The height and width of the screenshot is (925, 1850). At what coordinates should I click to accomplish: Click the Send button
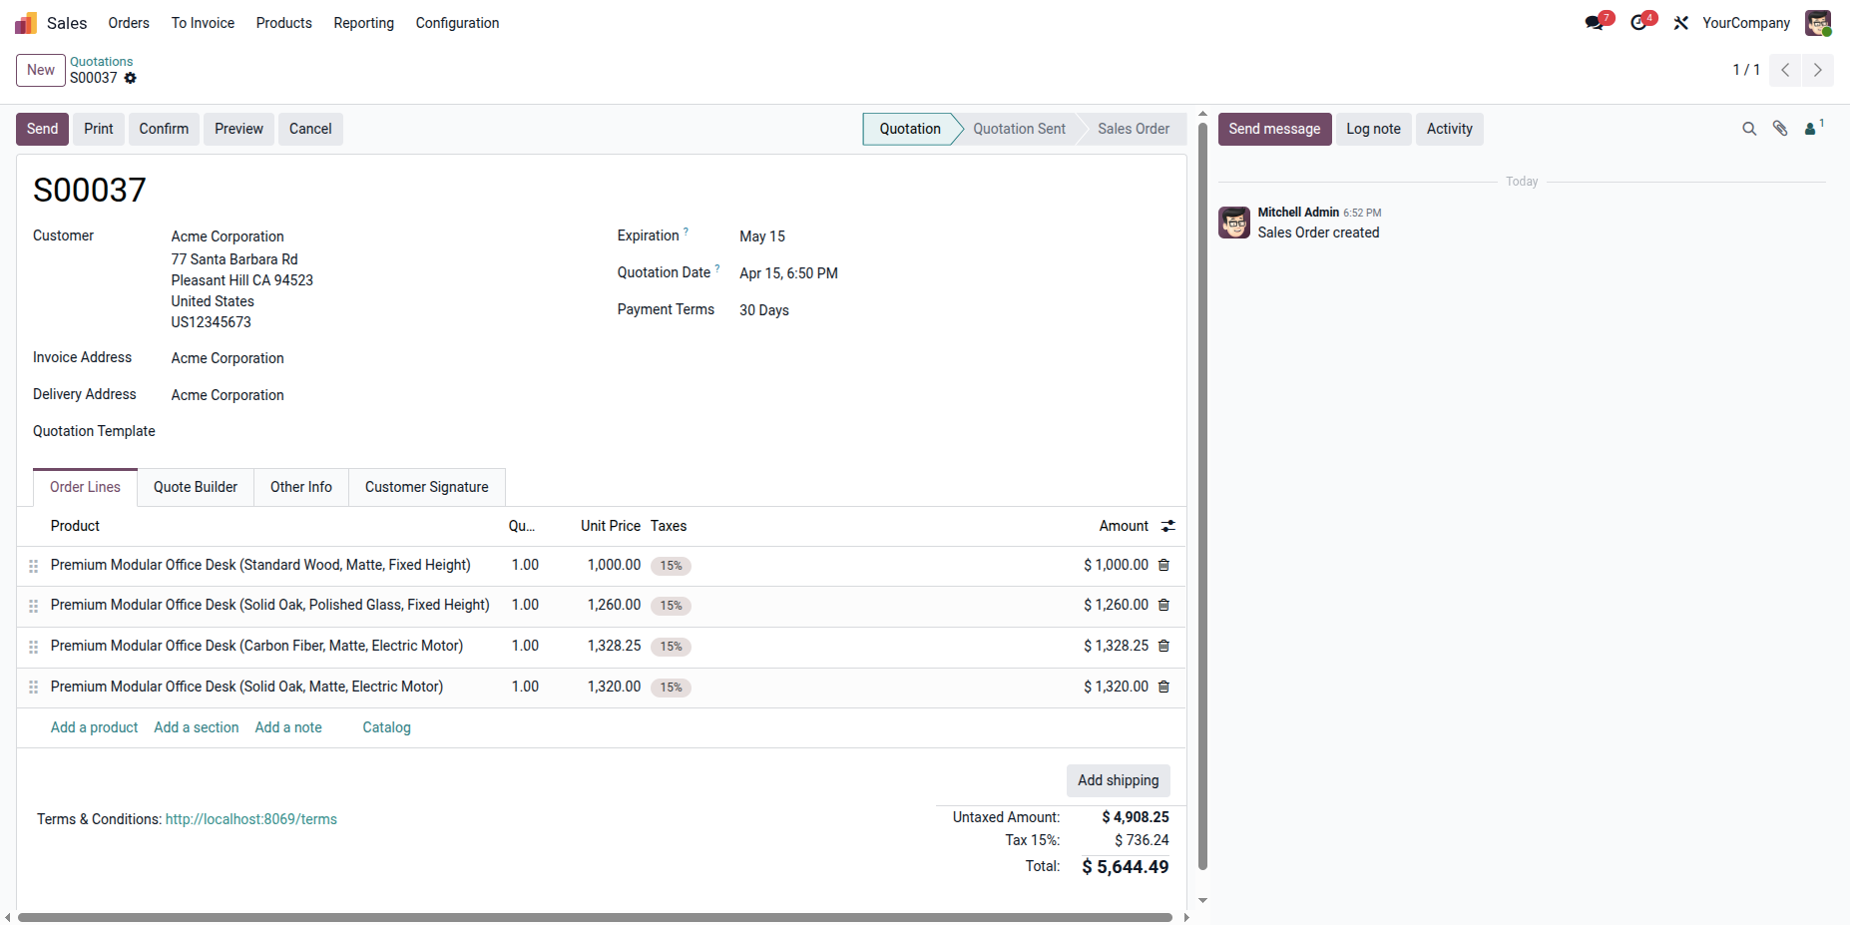(x=42, y=129)
